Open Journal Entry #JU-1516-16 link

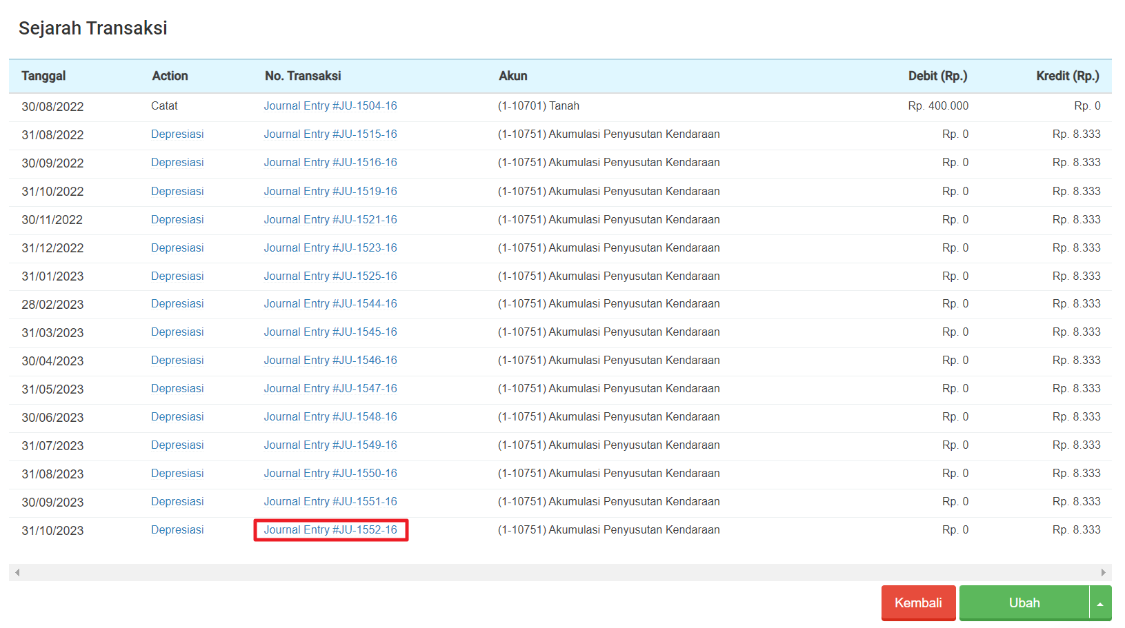click(x=330, y=163)
